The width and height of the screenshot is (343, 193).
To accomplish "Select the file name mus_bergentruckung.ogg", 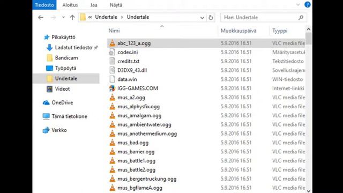I will click(x=147, y=179).
